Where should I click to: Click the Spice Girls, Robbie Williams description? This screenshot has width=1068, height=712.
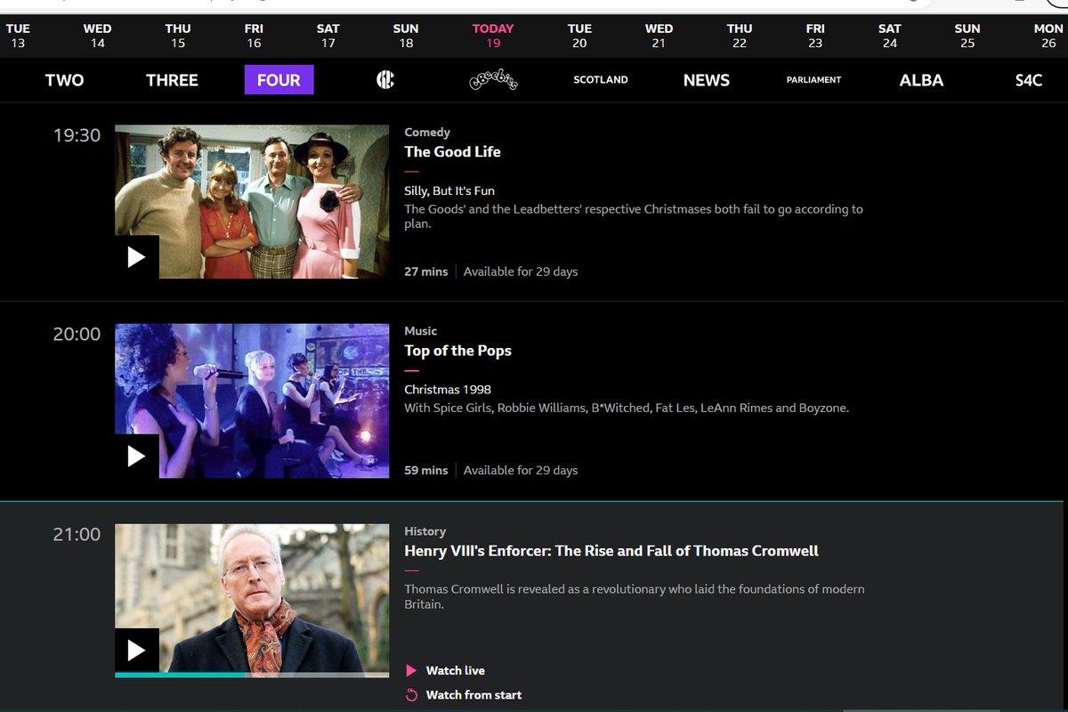(x=627, y=409)
